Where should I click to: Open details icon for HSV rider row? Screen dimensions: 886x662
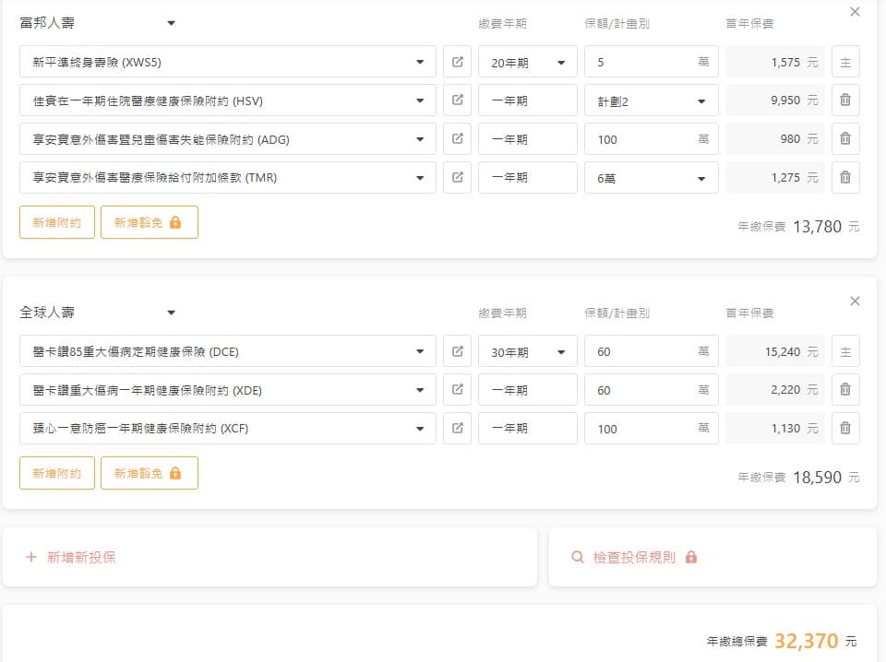457,100
